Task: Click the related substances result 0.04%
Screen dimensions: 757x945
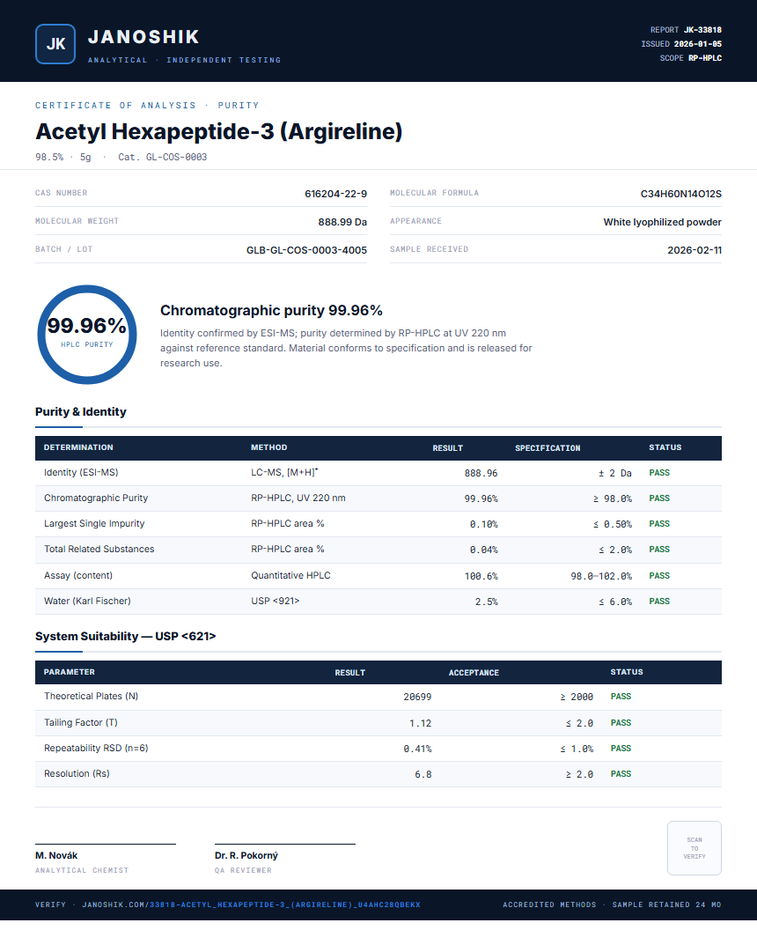Action: click(x=483, y=550)
